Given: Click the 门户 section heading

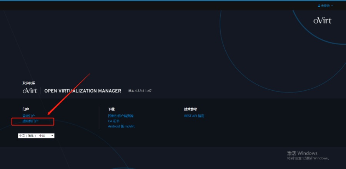Looking at the screenshot, I should [x=26, y=109].
